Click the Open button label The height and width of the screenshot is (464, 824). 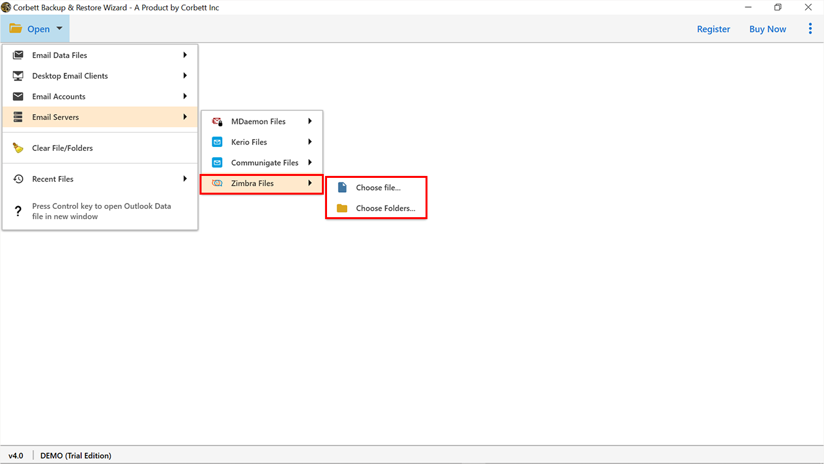click(39, 29)
